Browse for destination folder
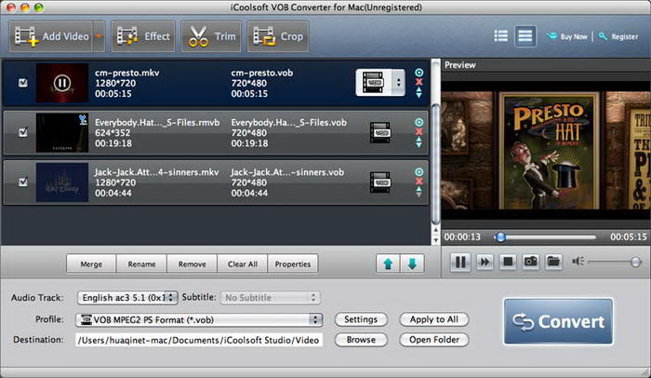Screen dimensions: 651x378 (361, 340)
